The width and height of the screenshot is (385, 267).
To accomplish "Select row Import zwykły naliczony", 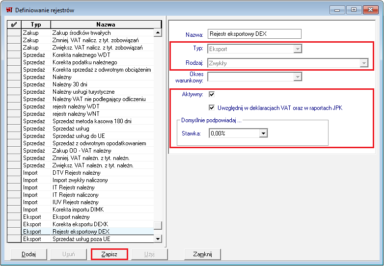I will tap(81, 180).
